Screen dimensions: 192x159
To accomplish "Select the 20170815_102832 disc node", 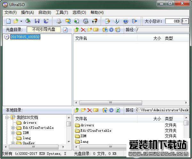I will [x=25, y=37].
